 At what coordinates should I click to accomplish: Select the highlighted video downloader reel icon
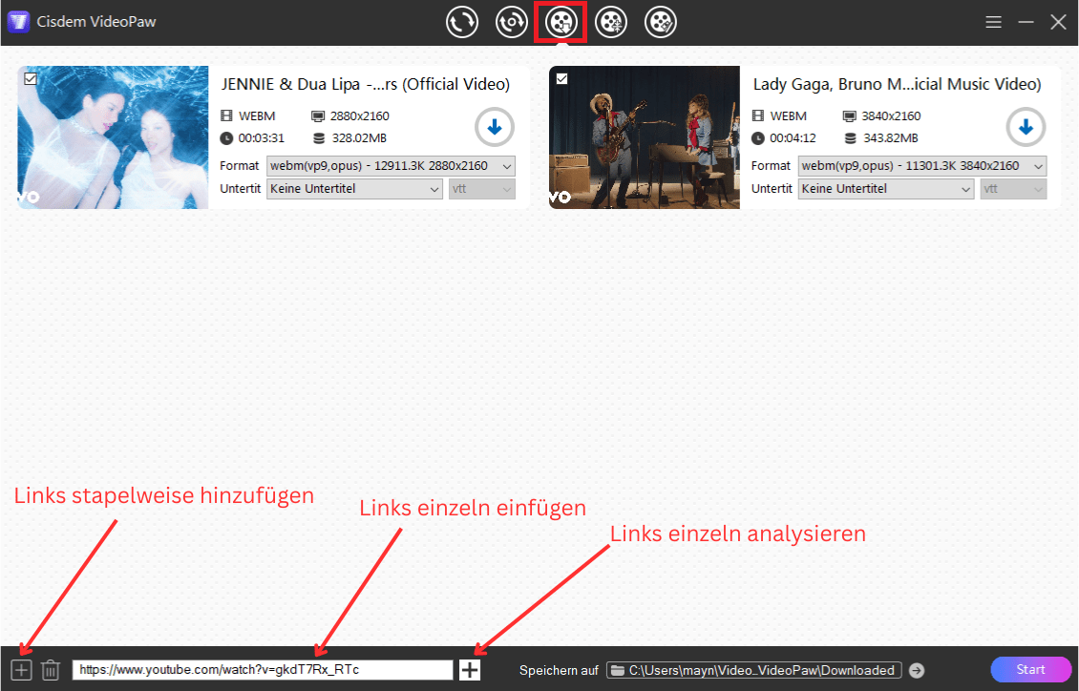point(561,21)
